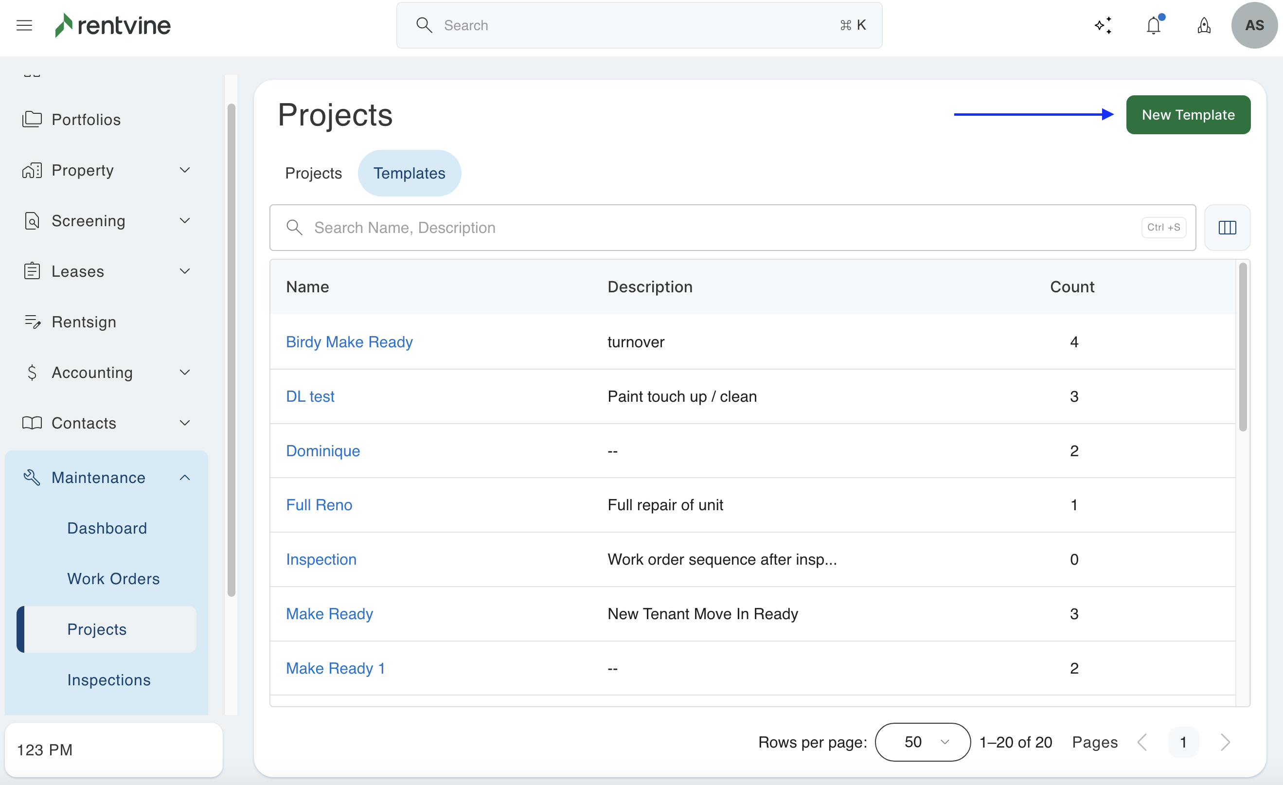Expand the Property sidebar section

click(184, 170)
